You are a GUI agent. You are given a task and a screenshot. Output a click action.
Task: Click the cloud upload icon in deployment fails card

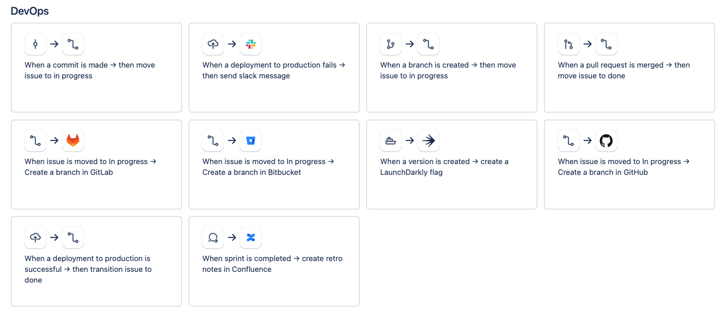coord(213,44)
